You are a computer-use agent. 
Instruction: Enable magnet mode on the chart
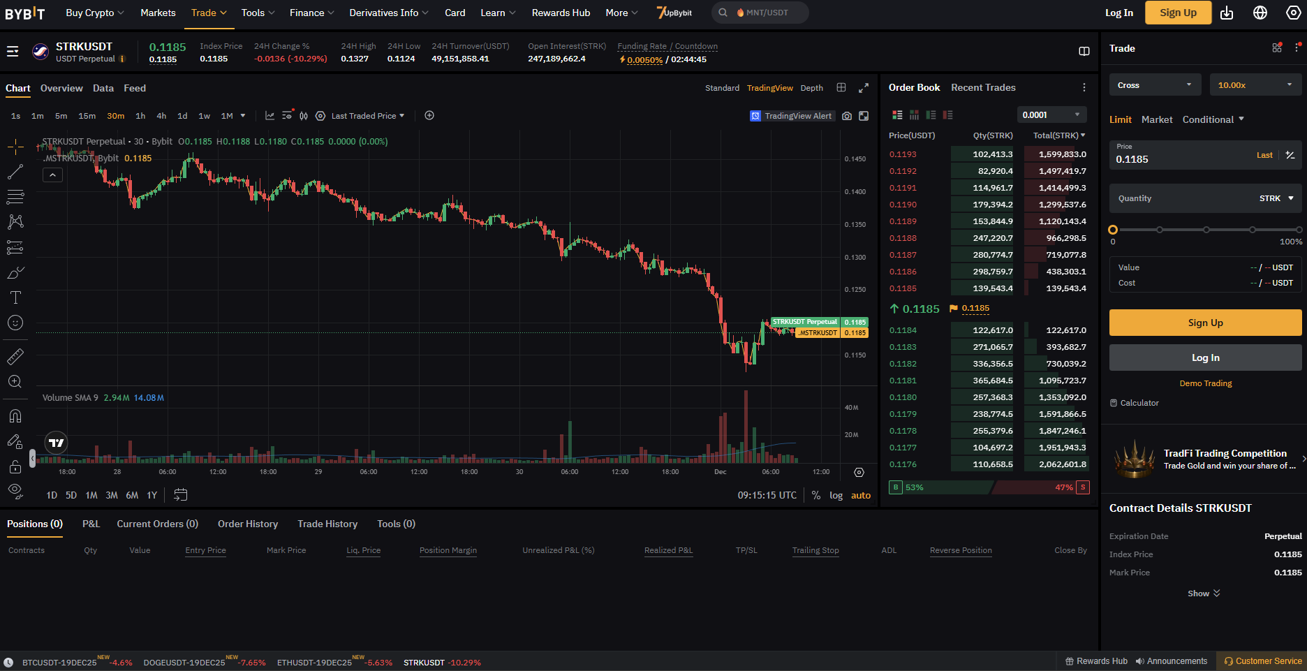pos(15,415)
